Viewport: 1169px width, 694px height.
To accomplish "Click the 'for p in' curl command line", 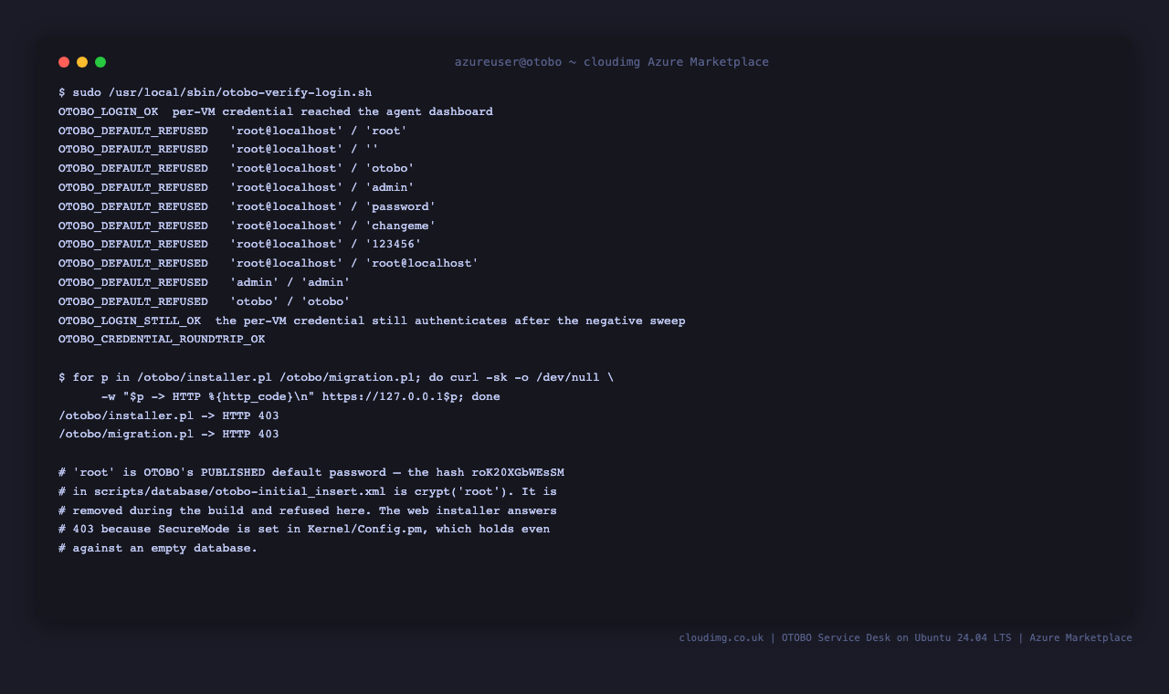I will 336,377.
